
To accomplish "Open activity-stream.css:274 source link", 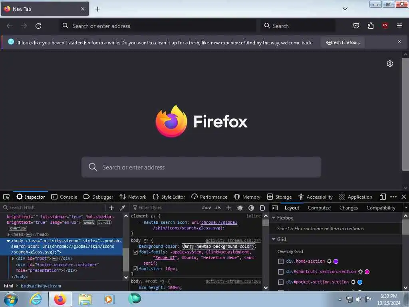I will [233, 240].
